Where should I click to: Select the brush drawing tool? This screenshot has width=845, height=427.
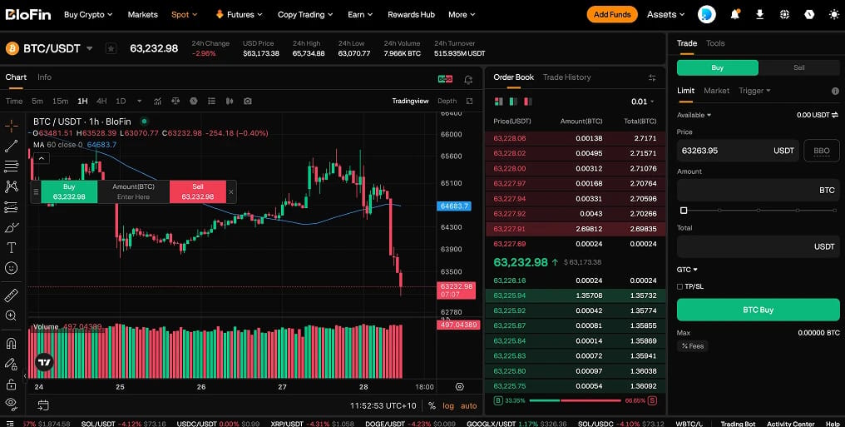pyautogui.click(x=12, y=228)
